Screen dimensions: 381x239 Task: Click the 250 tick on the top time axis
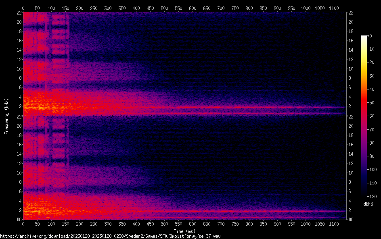tap(94, 8)
